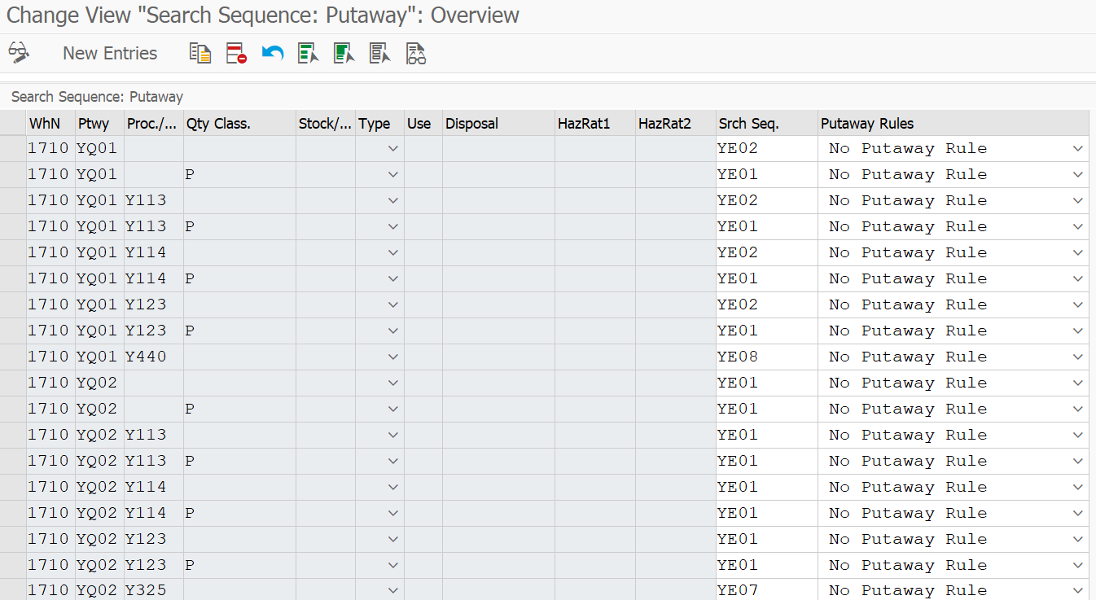Click the search sequence field containing YE07
This screenshot has width=1096, height=600.
coord(765,590)
